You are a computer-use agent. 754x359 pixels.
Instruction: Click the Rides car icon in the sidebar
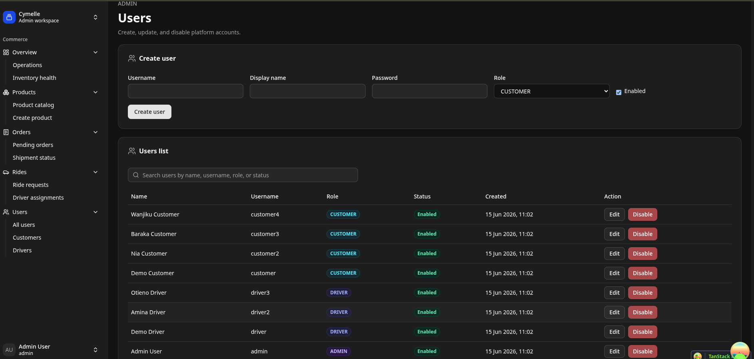(6, 172)
